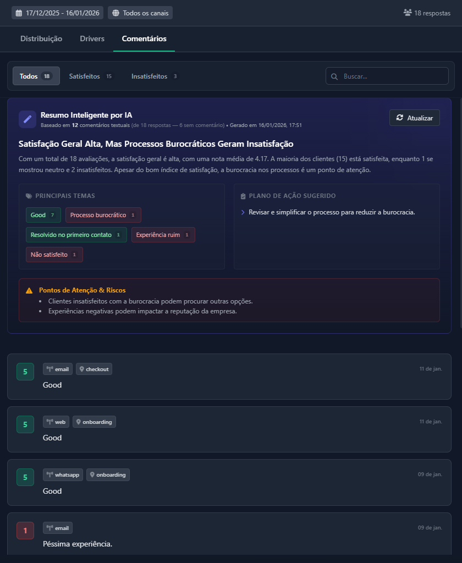Screen dimensions: 462x563
Task: Switch to the Drivers tab
Action: (92, 39)
